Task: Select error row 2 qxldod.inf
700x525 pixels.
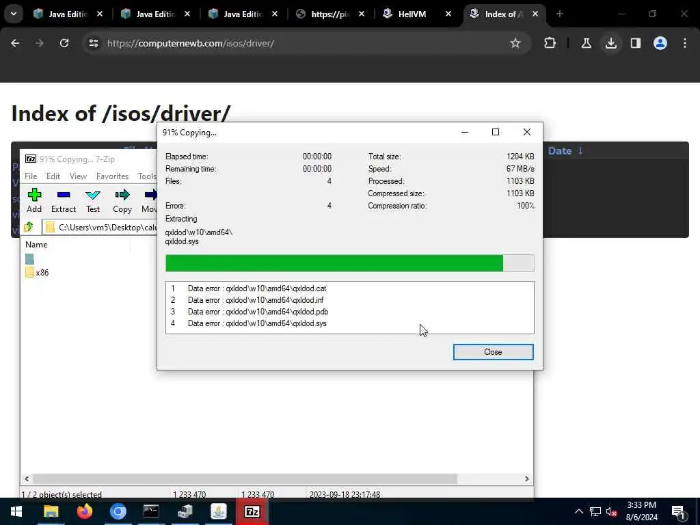Action: (x=247, y=300)
